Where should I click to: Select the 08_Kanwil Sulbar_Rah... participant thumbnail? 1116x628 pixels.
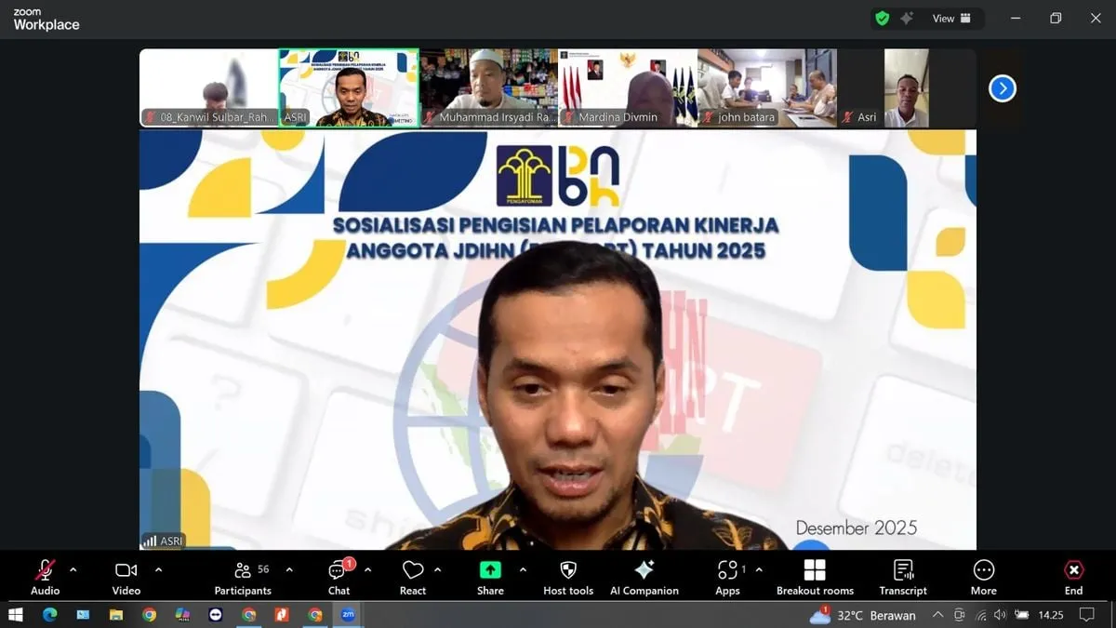coord(209,87)
